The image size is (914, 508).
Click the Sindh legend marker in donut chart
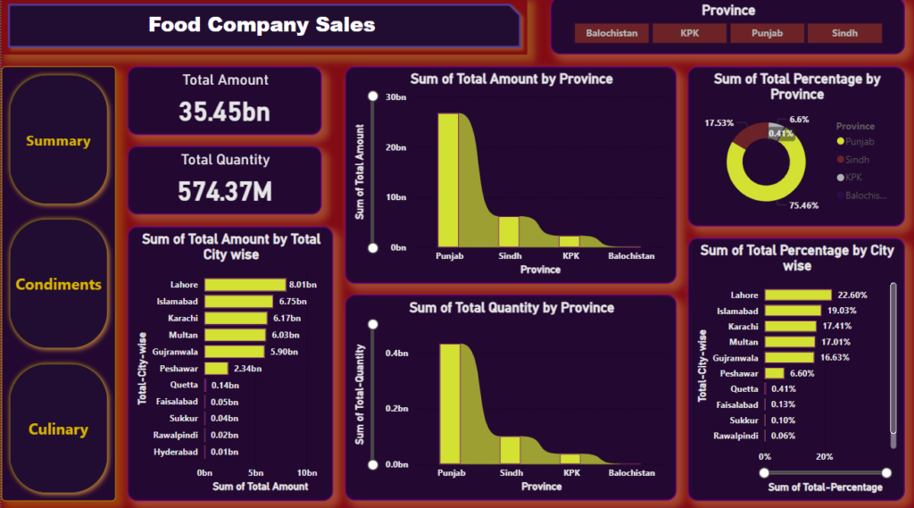(x=840, y=160)
